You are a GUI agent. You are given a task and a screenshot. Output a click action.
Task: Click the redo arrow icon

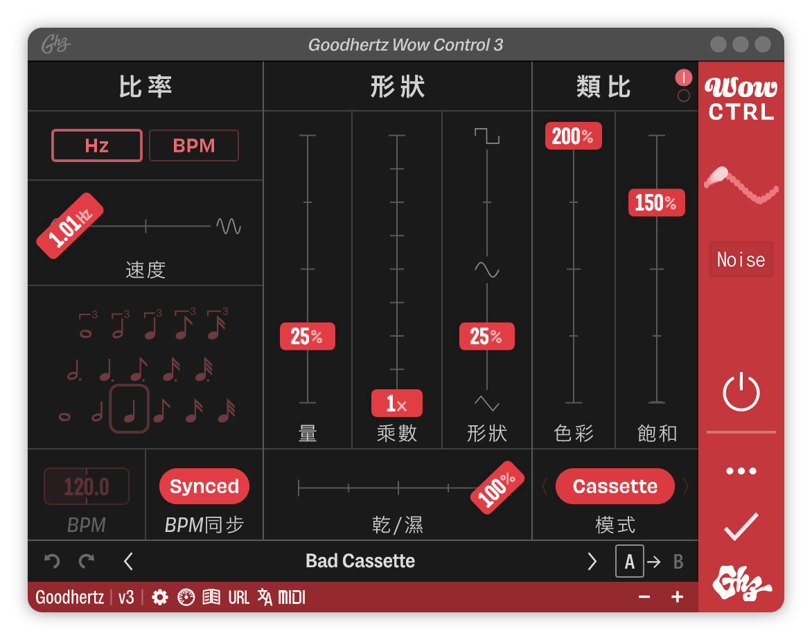coord(87,561)
